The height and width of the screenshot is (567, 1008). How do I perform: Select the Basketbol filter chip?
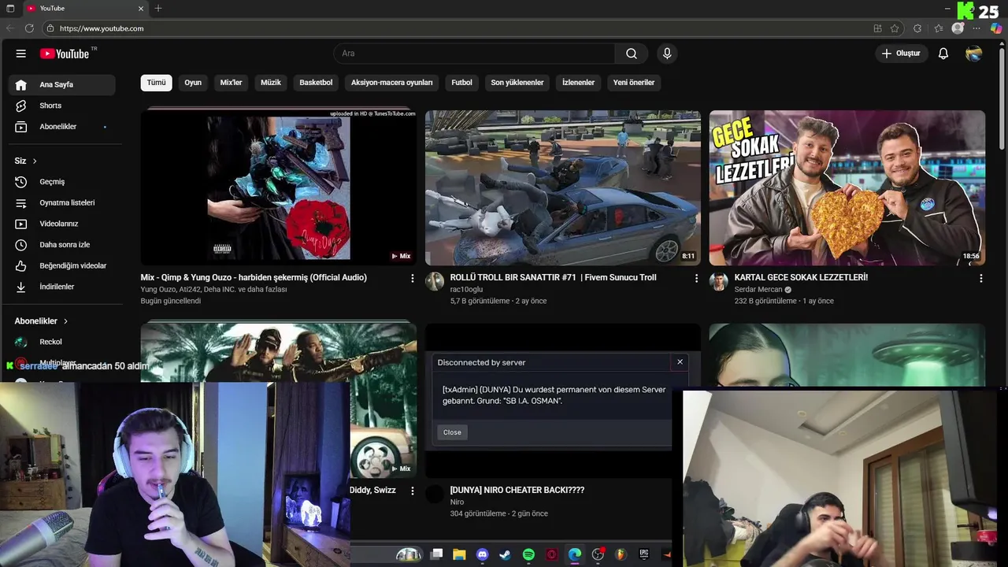[x=316, y=83]
